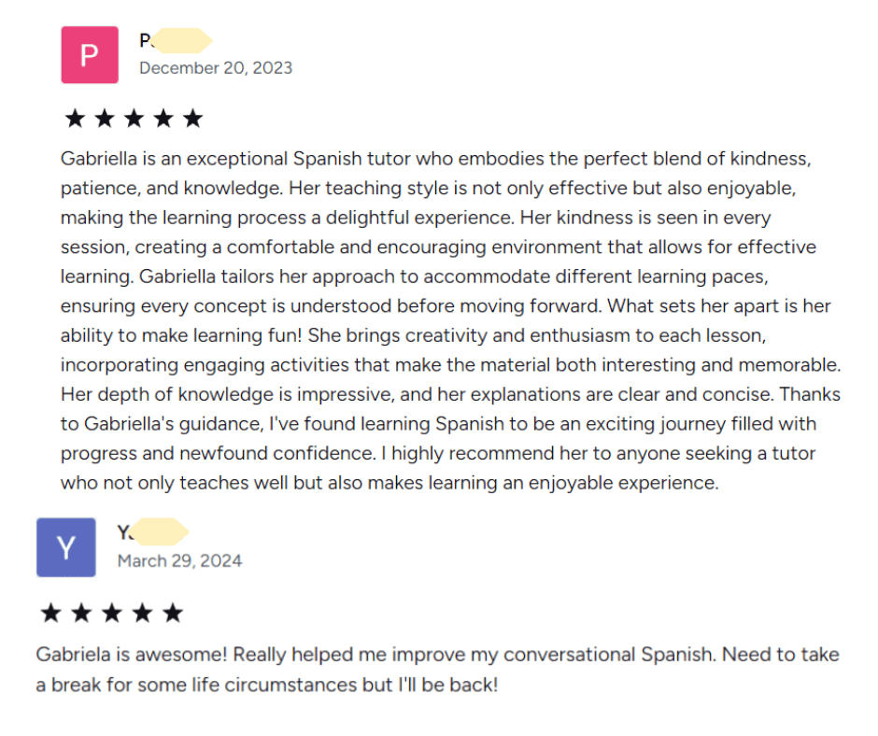Click the blue "Y" reviewer avatar
878x736 pixels.
click(65, 547)
